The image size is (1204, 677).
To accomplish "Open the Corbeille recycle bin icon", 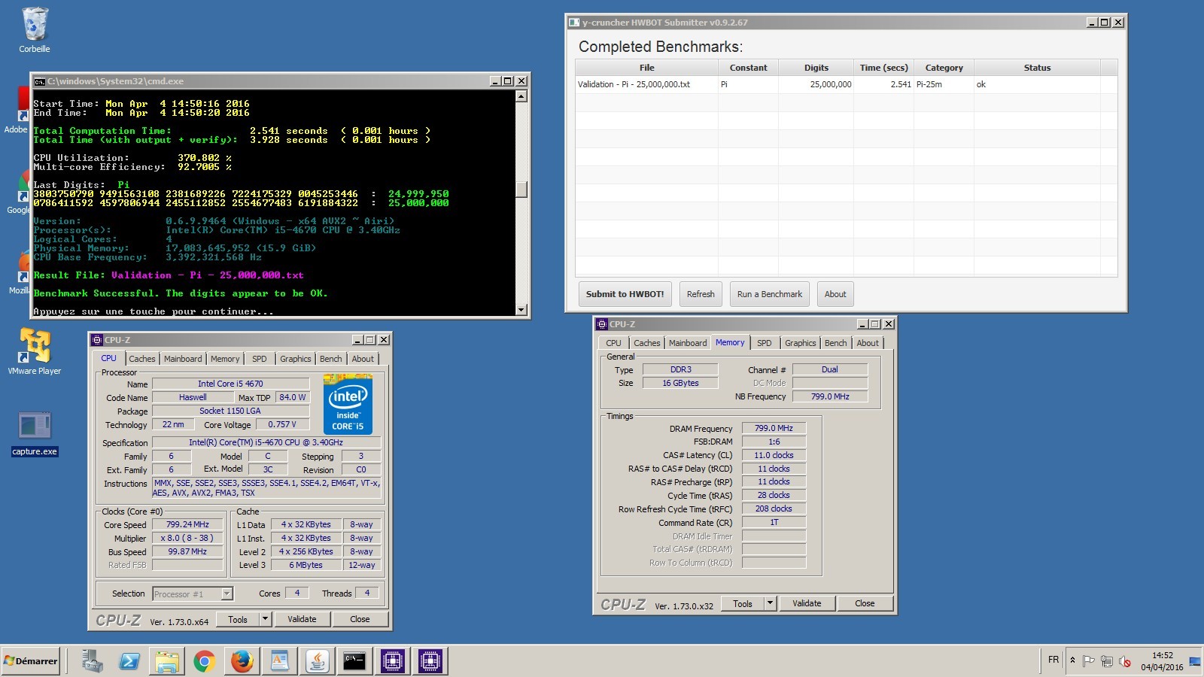I will (x=35, y=30).
